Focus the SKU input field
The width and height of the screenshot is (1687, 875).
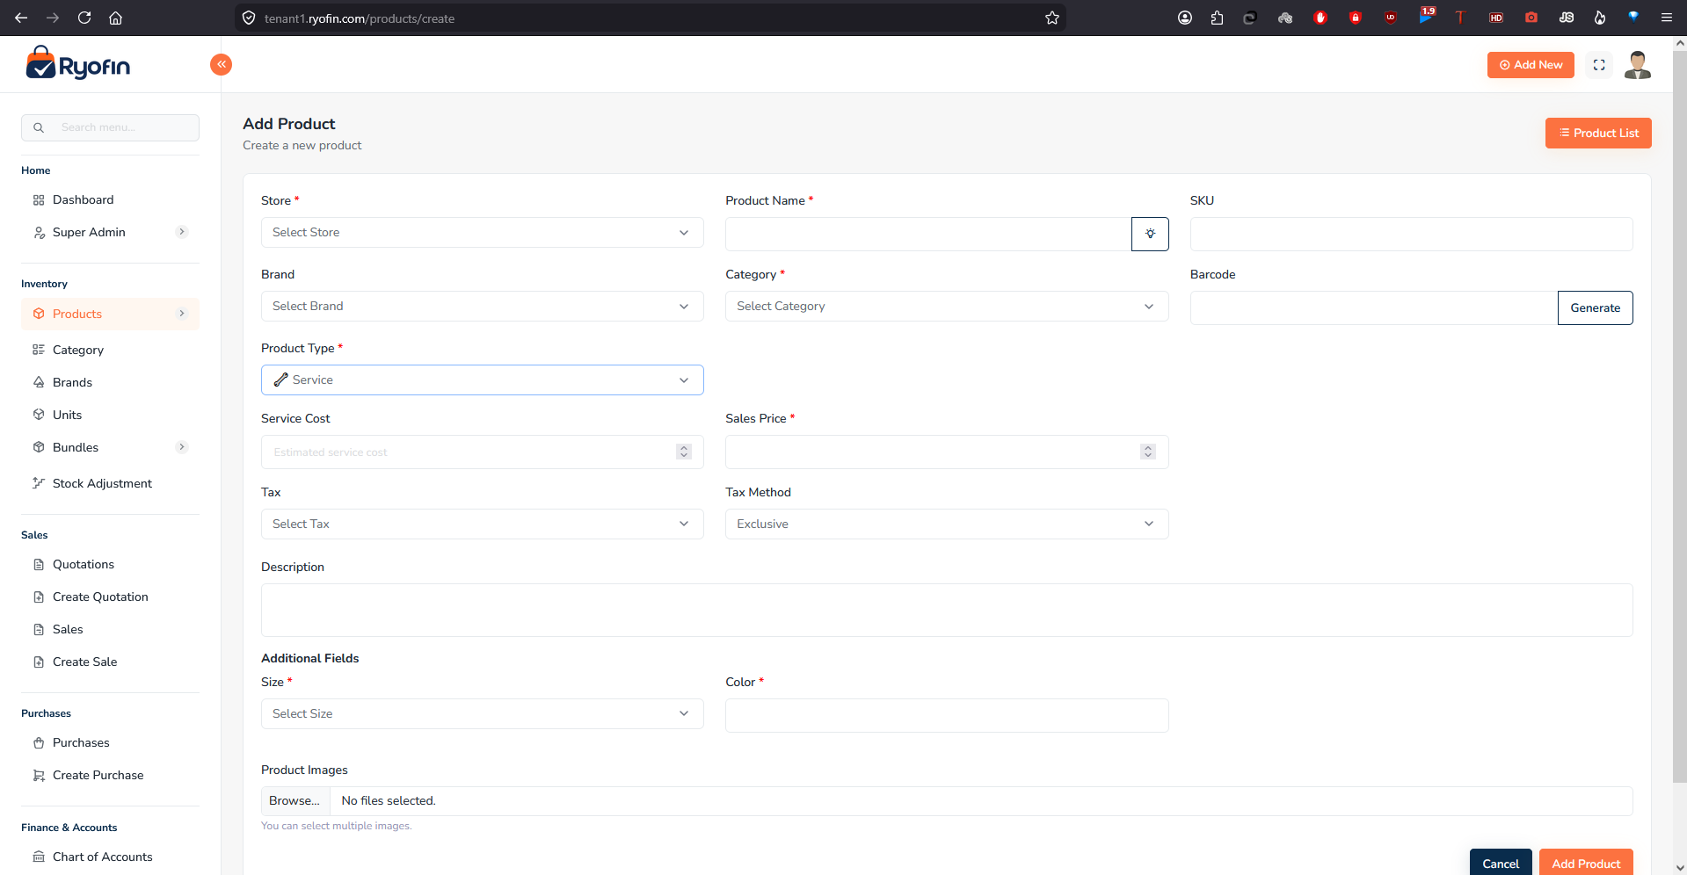[1411, 234]
